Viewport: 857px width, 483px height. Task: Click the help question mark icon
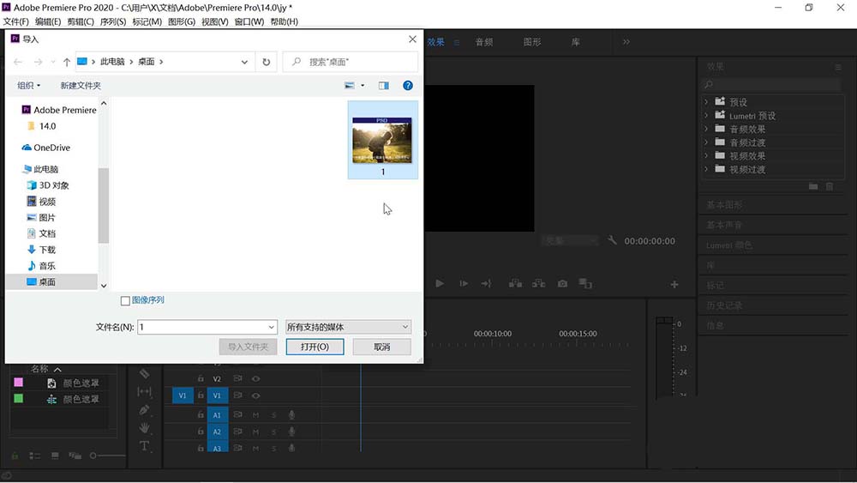pos(408,86)
